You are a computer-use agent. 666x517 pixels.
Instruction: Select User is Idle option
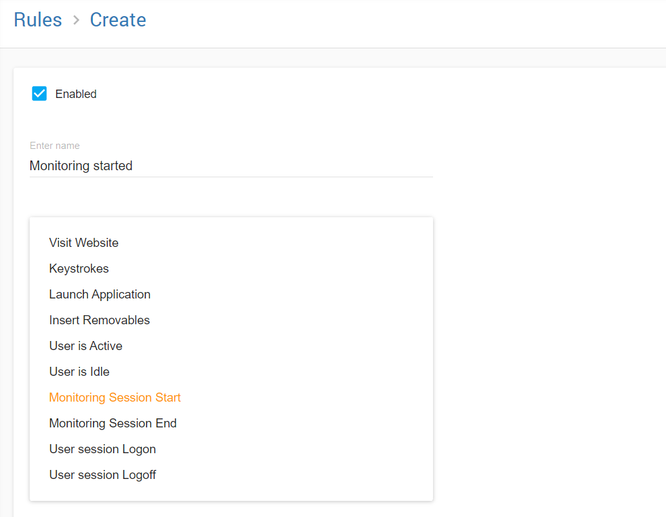79,372
